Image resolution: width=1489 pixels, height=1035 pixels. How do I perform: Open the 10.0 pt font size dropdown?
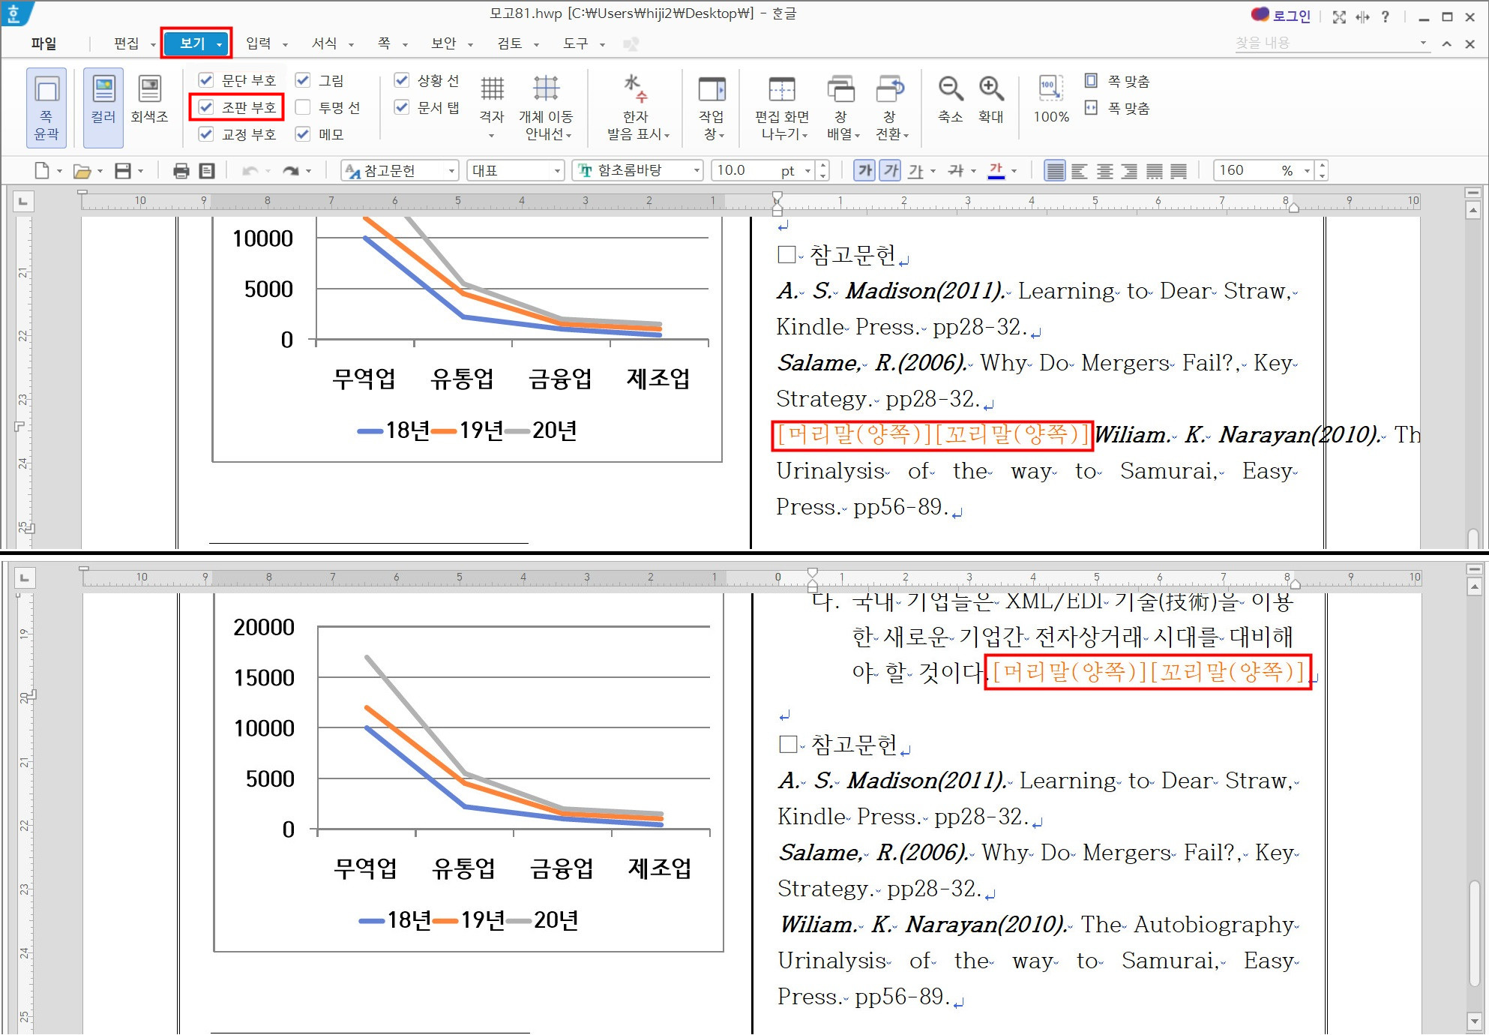807,171
